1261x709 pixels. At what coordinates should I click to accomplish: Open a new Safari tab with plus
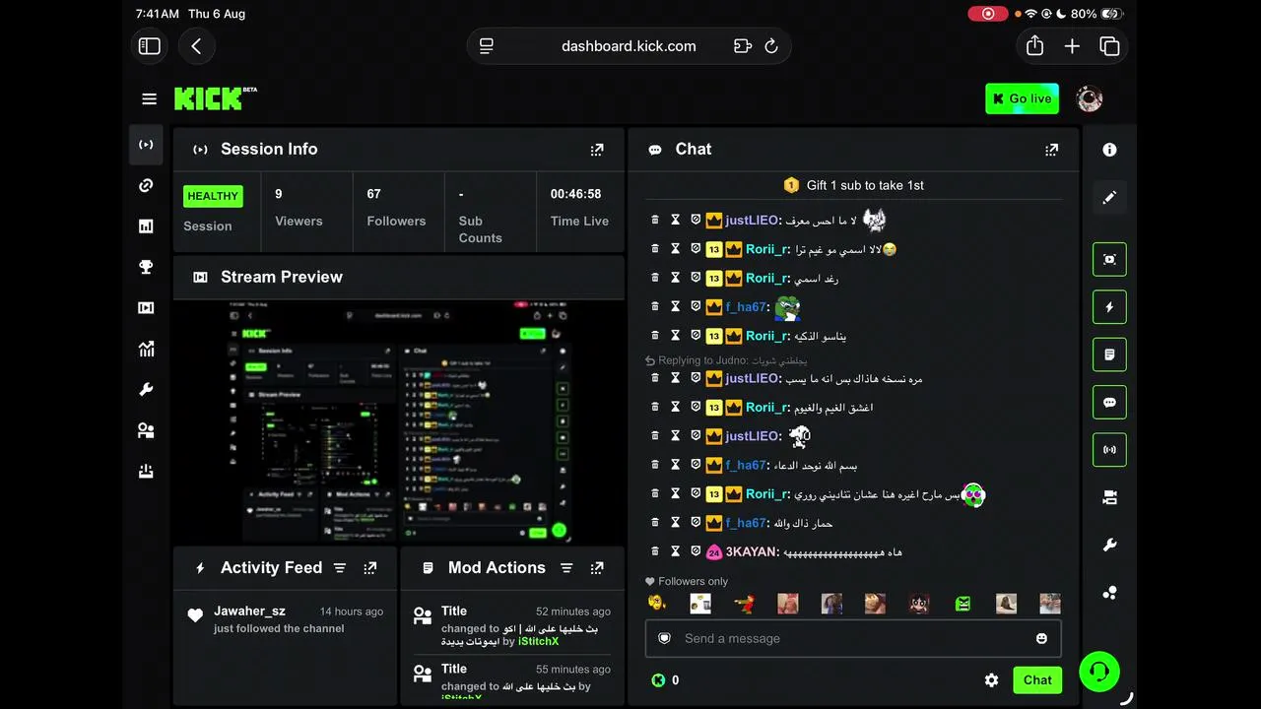[1072, 46]
